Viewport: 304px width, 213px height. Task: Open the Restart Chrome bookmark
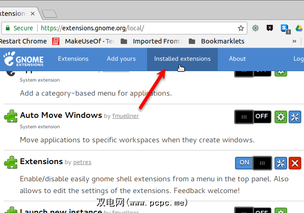(23, 41)
